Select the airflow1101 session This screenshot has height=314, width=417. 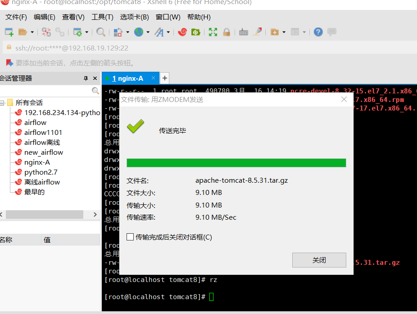coord(39,132)
